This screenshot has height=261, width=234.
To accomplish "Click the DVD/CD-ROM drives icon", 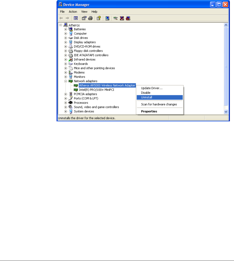I will (x=71, y=46).
